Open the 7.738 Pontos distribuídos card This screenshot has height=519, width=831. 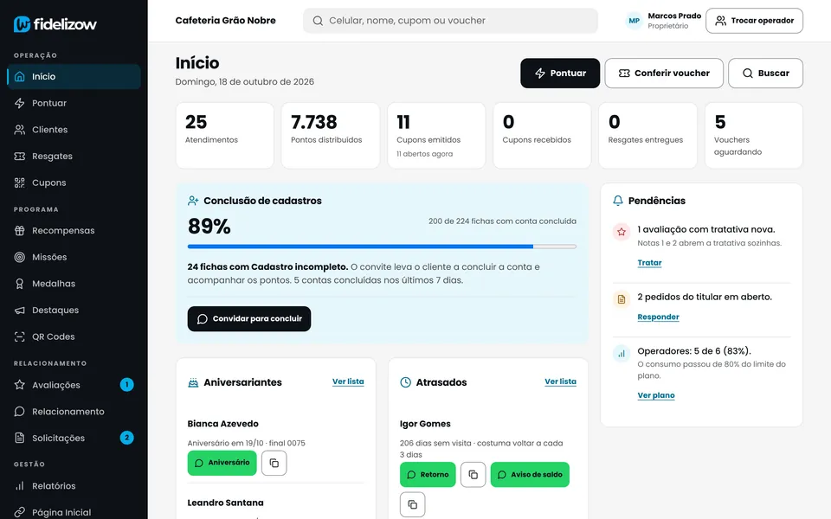pyautogui.click(x=330, y=136)
